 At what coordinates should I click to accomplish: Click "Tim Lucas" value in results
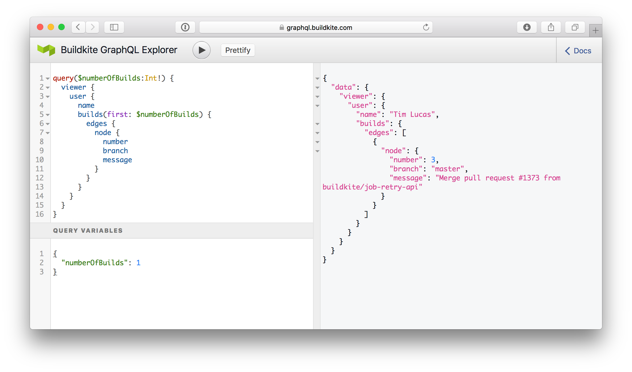tap(412, 114)
